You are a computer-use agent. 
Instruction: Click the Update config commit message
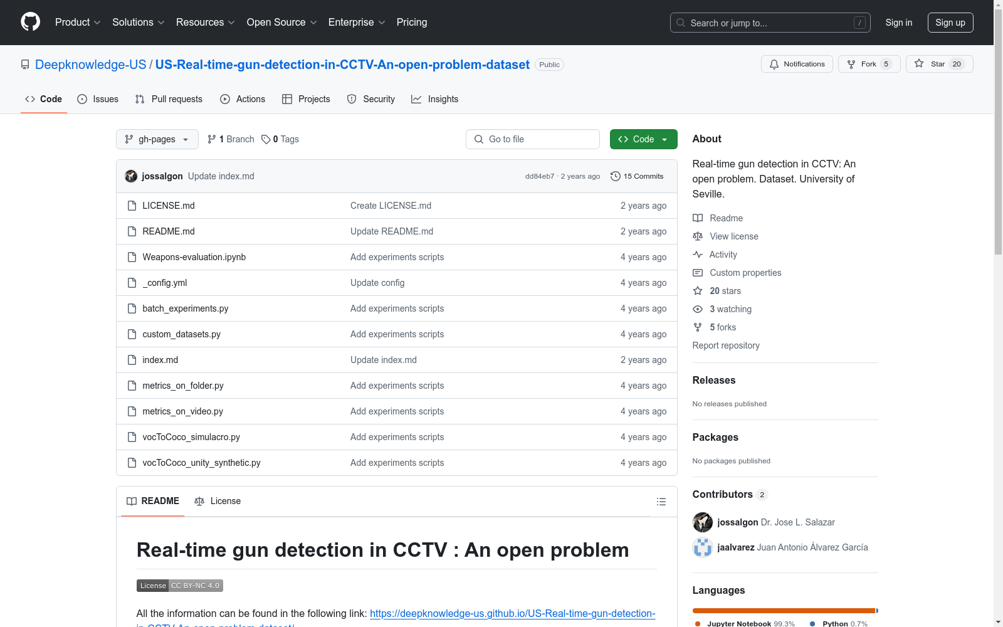(x=377, y=283)
